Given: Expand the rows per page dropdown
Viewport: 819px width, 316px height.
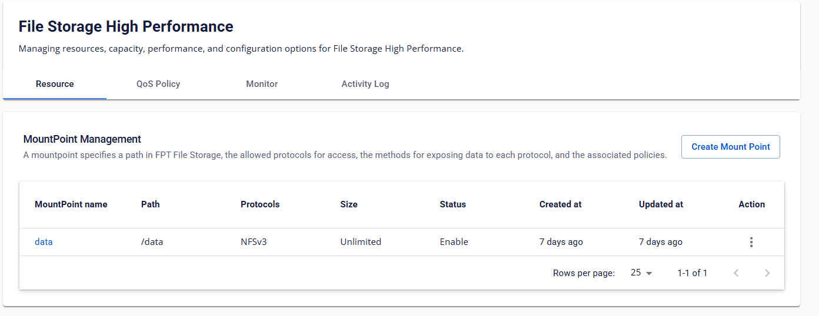Looking at the screenshot, I should click(641, 273).
